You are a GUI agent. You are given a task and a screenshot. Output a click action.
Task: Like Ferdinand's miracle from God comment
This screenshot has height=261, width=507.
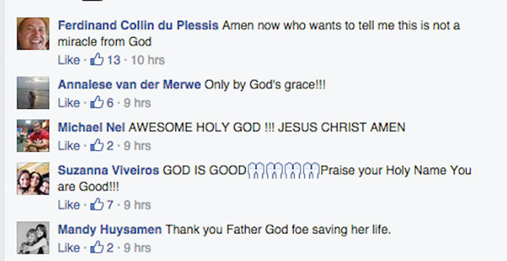coord(69,60)
